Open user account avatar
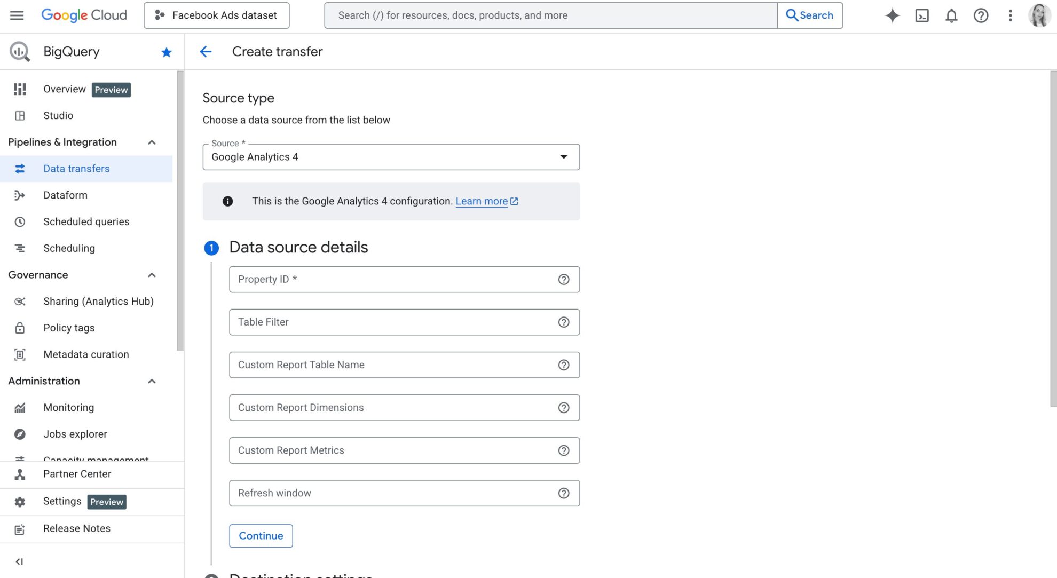Screen dimensions: 1057x578 [x=1039, y=15]
